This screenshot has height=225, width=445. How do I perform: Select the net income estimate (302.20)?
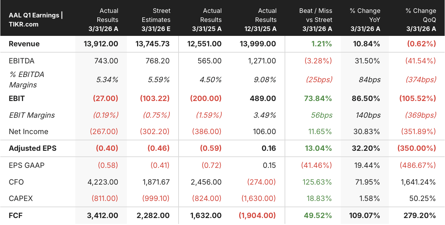[x=155, y=132]
